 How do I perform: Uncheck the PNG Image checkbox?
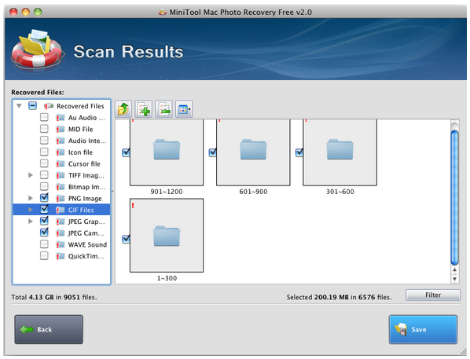point(44,198)
